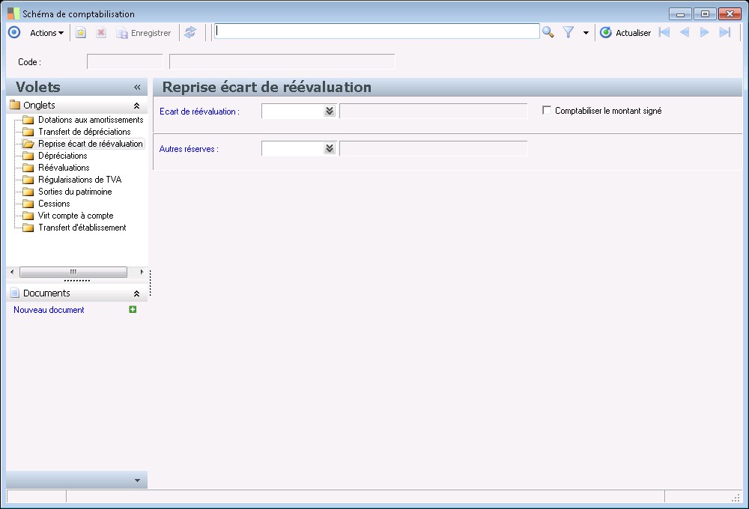Collapse the Onglets section
This screenshot has height=509, width=749.
(x=136, y=106)
